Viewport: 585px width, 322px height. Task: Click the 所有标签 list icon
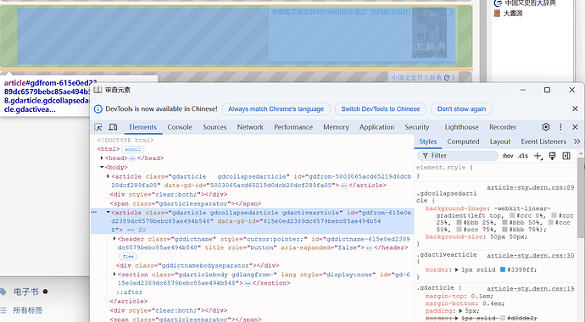(3, 310)
